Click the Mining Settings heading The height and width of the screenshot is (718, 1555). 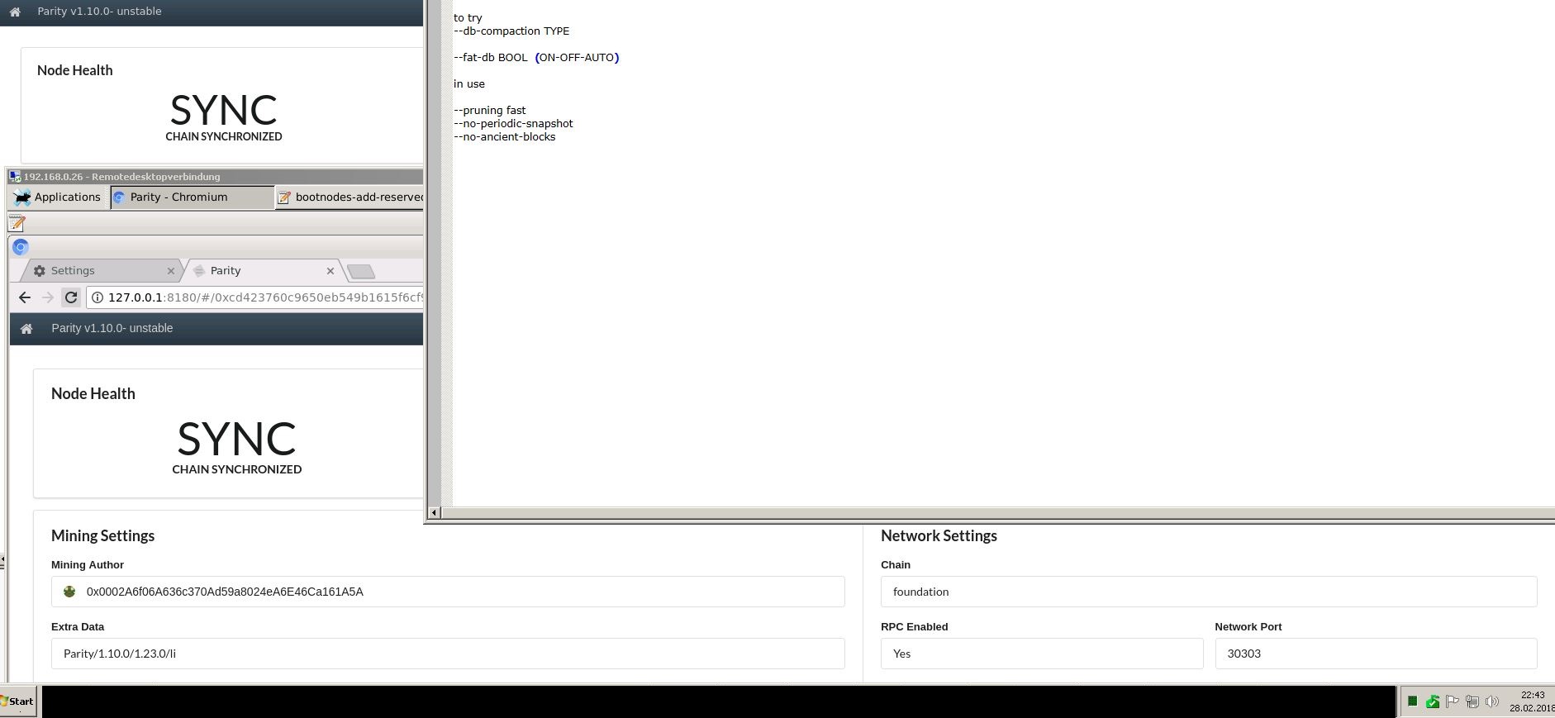coord(102,535)
